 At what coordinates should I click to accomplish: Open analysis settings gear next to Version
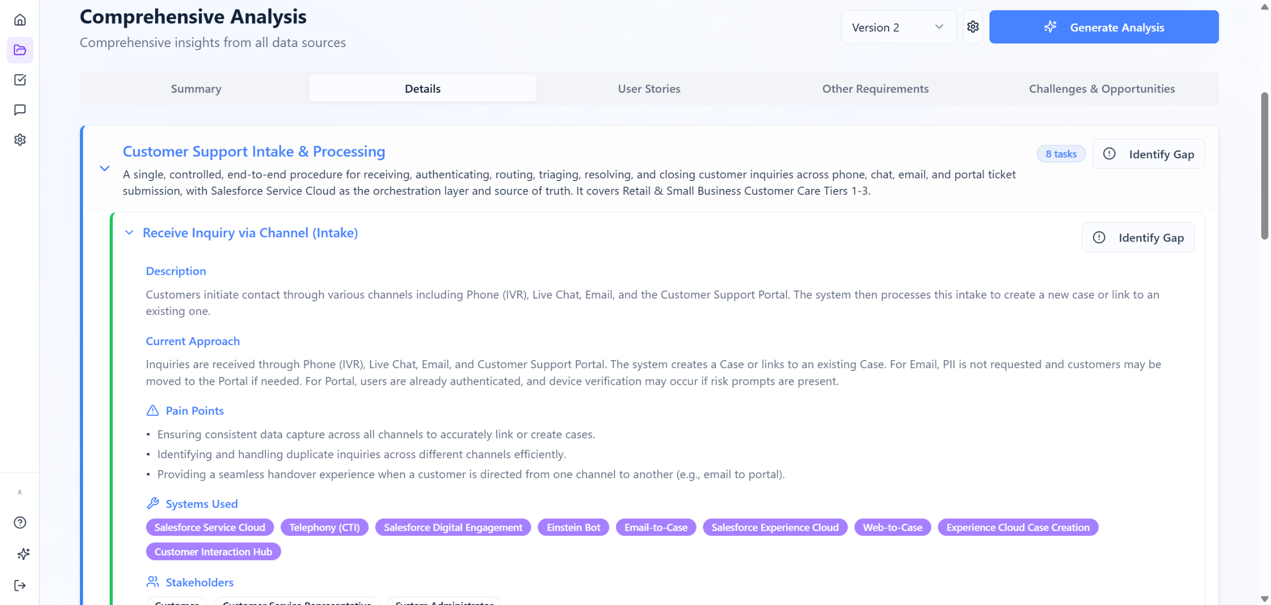click(x=973, y=27)
